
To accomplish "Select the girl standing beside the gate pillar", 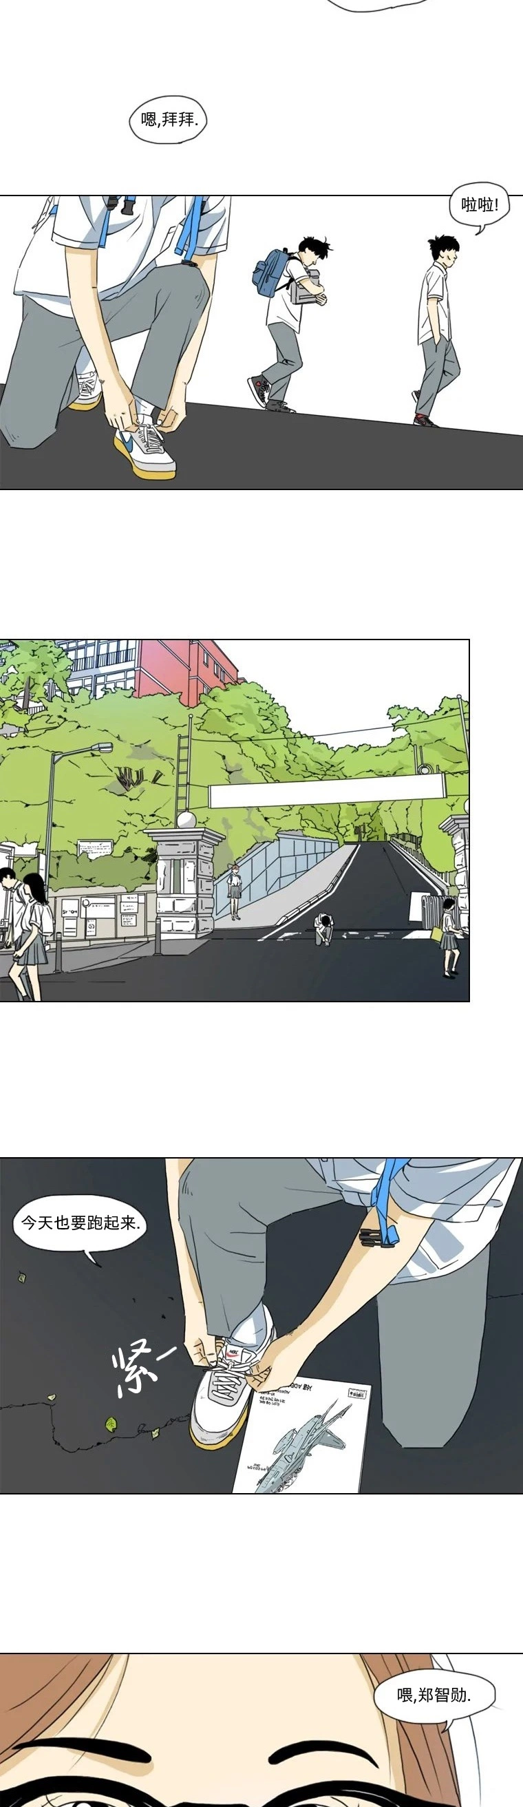I will (x=235, y=891).
